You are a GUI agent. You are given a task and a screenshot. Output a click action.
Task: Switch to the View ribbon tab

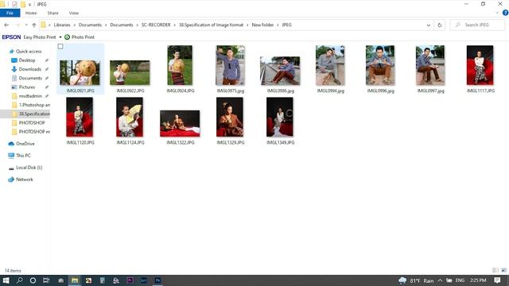click(x=74, y=13)
